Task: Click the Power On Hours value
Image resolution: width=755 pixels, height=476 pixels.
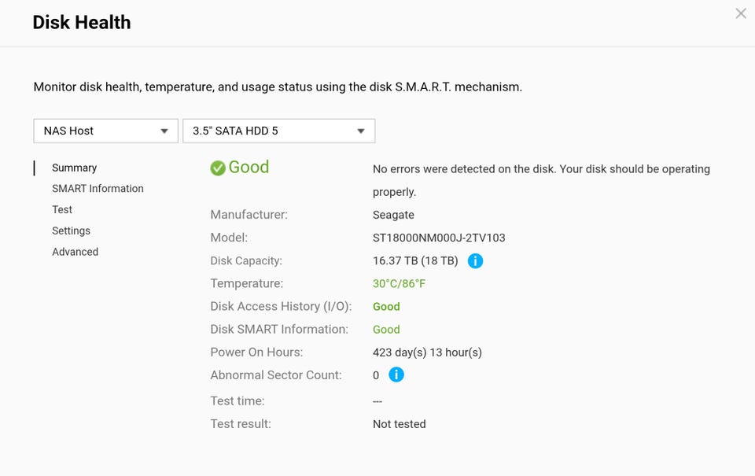Action: [x=427, y=352]
